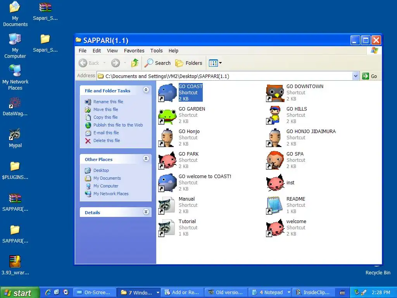Open the Views dropdown button
Viewport: 397px width, 298px height.
click(215, 63)
